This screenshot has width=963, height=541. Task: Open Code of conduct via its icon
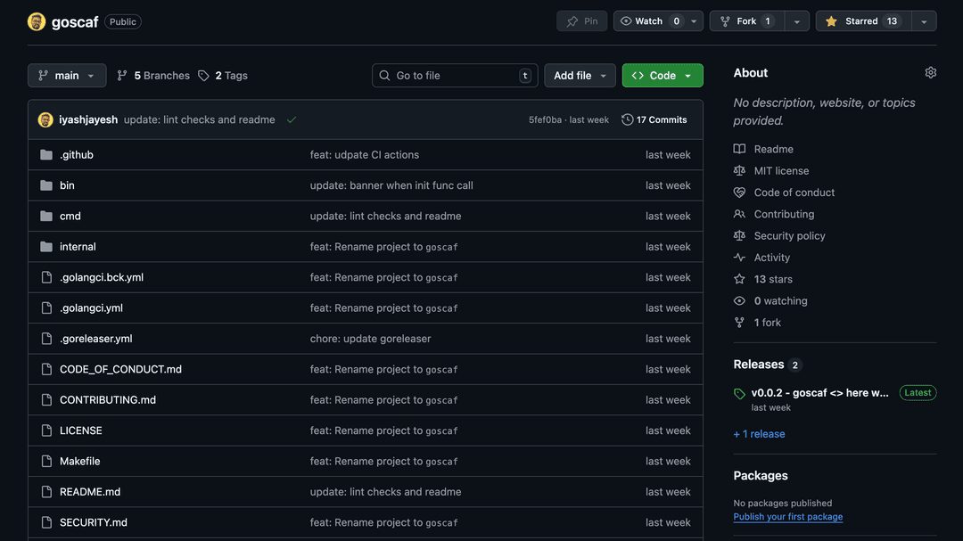tap(739, 192)
